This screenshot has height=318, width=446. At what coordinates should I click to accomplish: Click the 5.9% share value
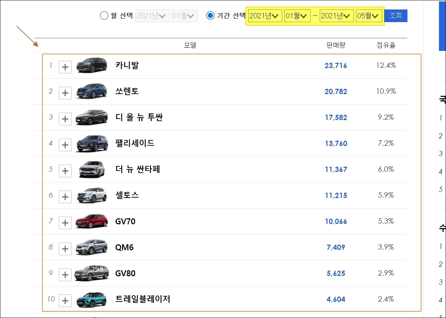click(x=386, y=195)
